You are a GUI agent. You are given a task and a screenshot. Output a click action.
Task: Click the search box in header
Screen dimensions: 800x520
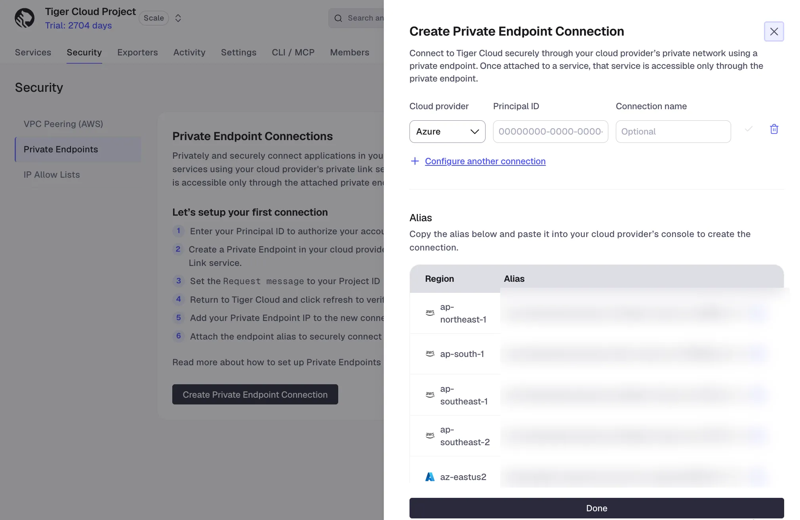(356, 18)
